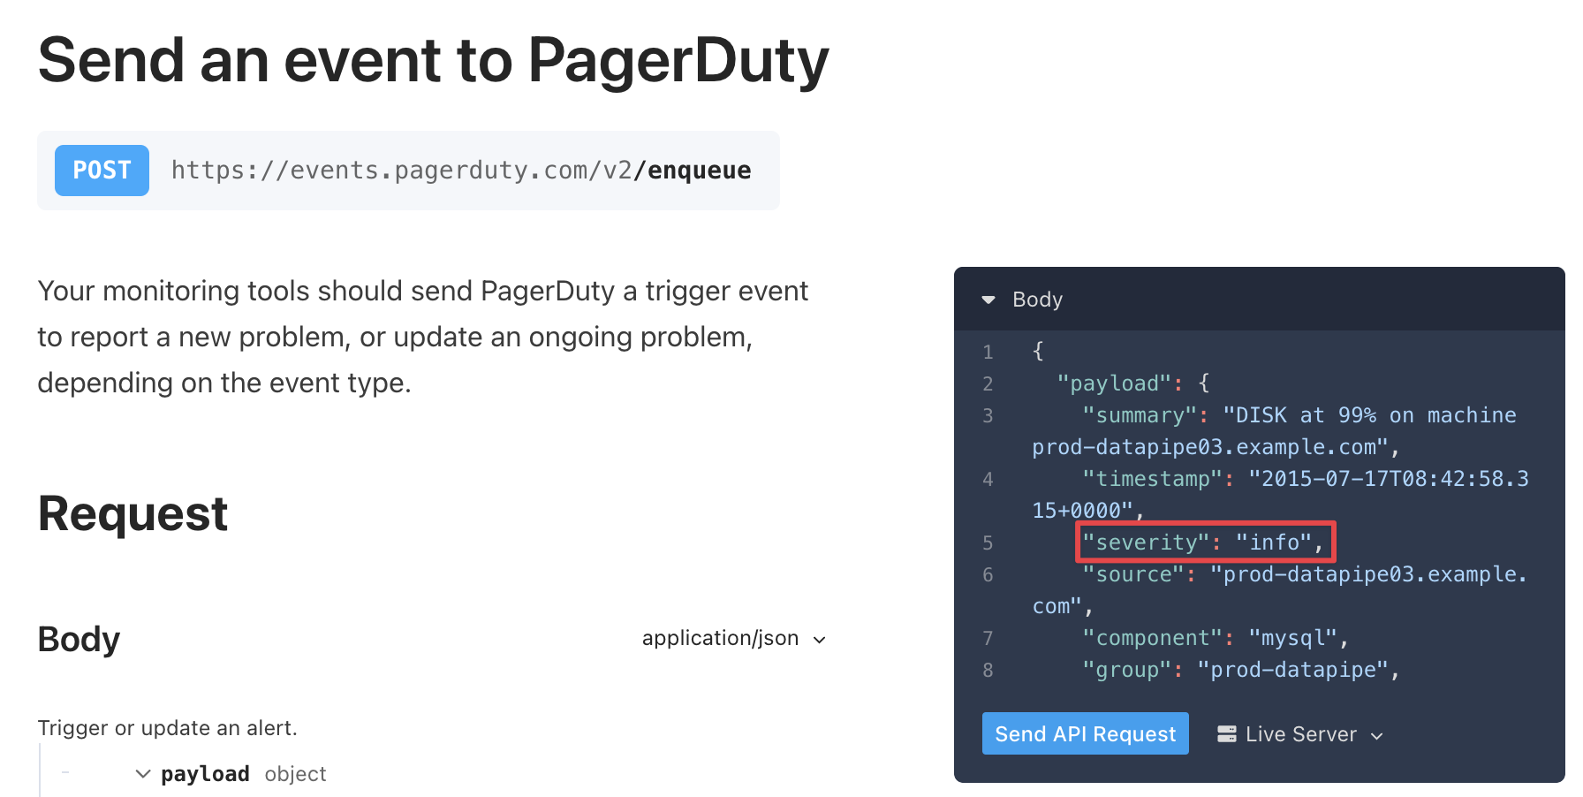Click line number 5 in the code gutter
The width and height of the screenshot is (1583, 797).
click(988, 543)
